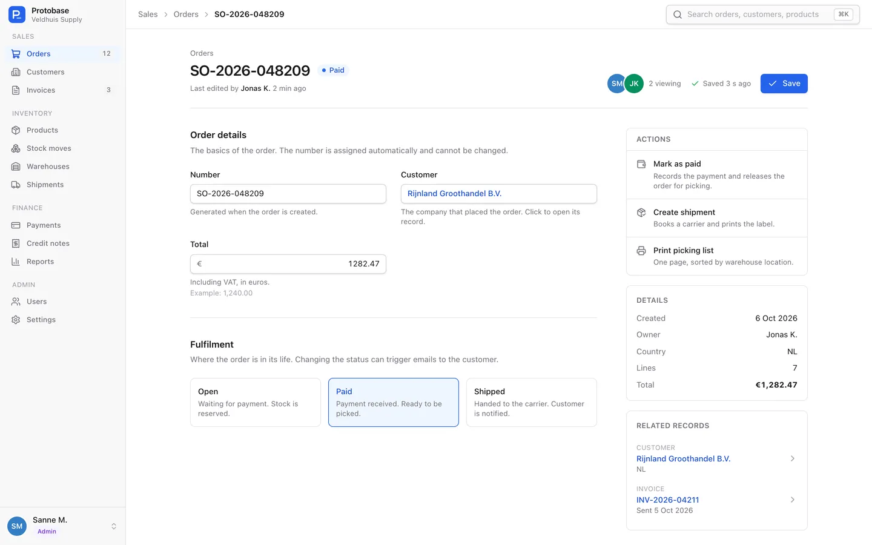Click the Invoices document icon

coord(16,90)
